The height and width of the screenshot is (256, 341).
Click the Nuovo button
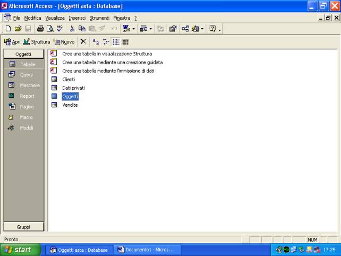[x=64, y=41]
